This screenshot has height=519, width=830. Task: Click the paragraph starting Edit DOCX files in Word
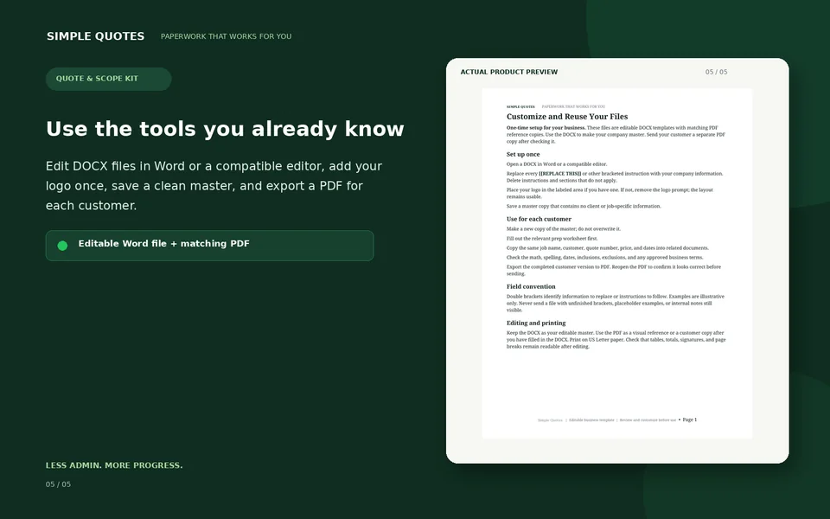(214, 186)
